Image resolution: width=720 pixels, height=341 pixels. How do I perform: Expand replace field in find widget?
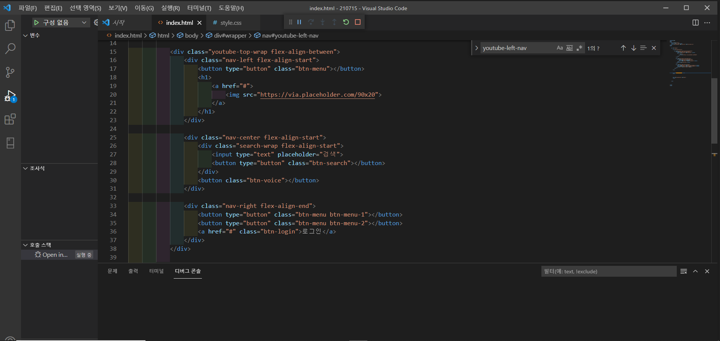click(x=476, y=48)
